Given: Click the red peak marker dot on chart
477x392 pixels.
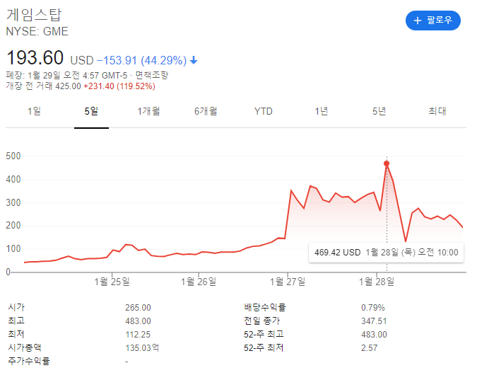Looking at the screenshot, I should click(x=387, y=164).
